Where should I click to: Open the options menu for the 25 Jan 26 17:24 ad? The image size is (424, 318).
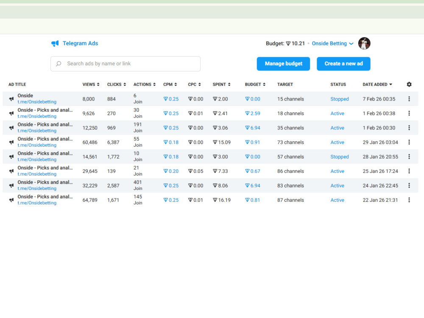[x=409, y=171]
